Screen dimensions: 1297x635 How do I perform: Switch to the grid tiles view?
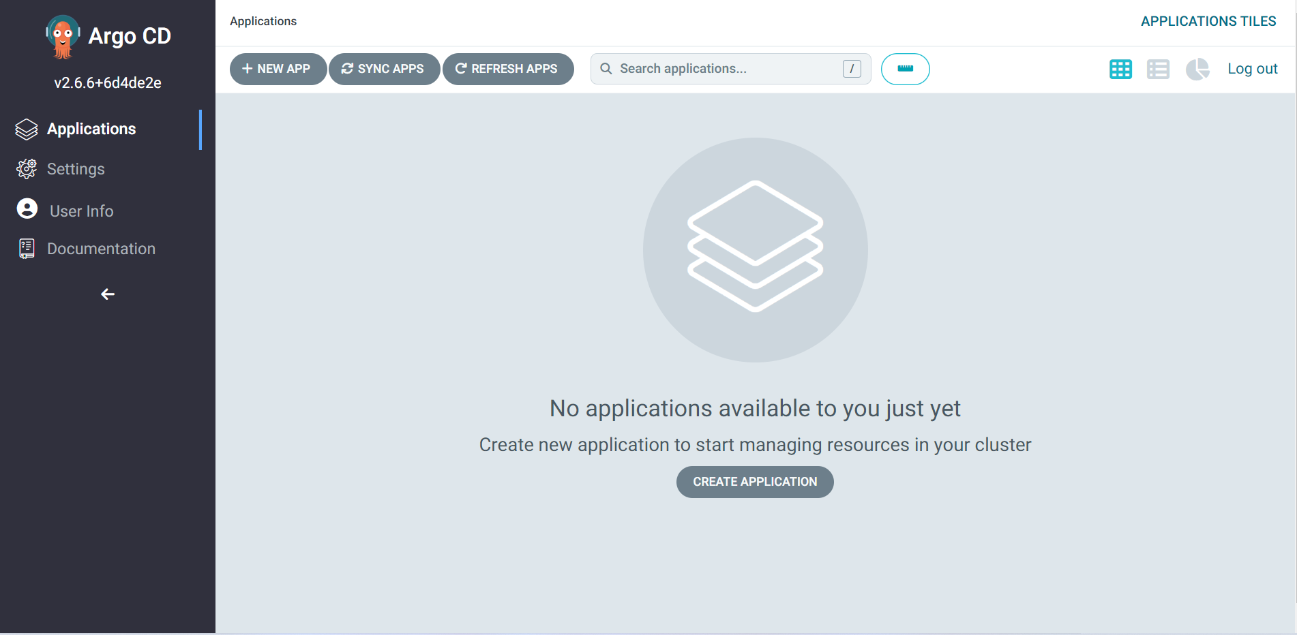[1120, 69]
